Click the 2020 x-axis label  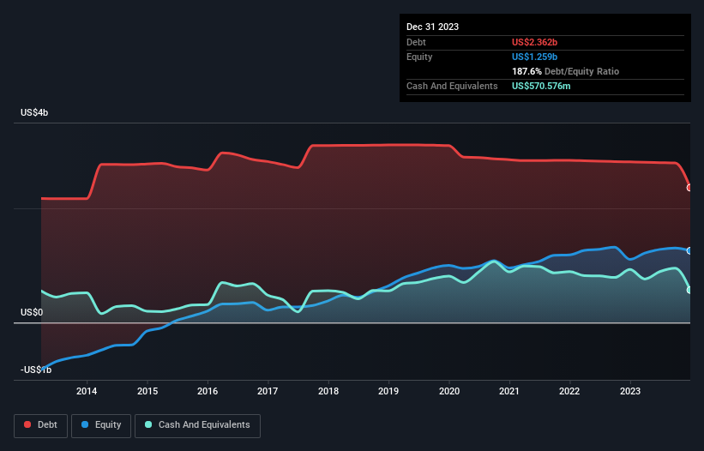tap(449, 391)
